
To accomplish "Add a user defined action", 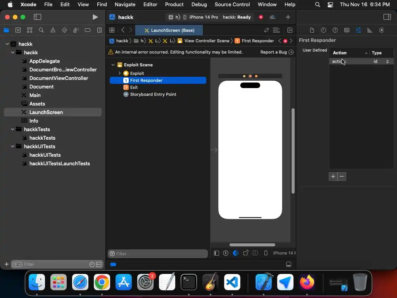I will click(333, 177).
